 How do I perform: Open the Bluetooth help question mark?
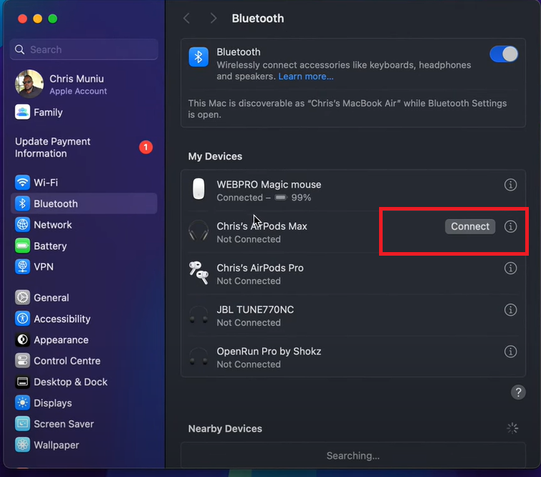point(518,392)
